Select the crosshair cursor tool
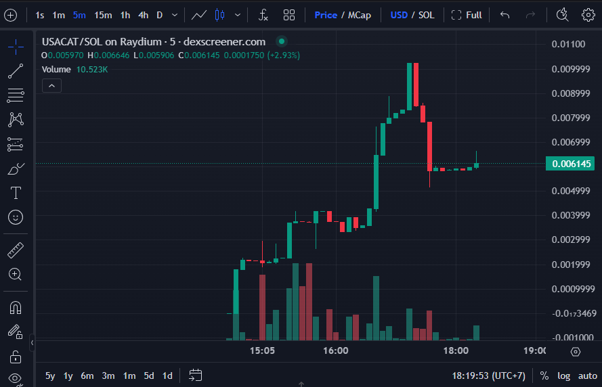Screen dimensions: 602x387 [16, 47]
